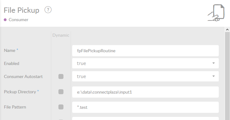This screenshot has width=230, height=120.
Task: Click the partially visible field below File Pattern
Action: (x=145, y=118)
